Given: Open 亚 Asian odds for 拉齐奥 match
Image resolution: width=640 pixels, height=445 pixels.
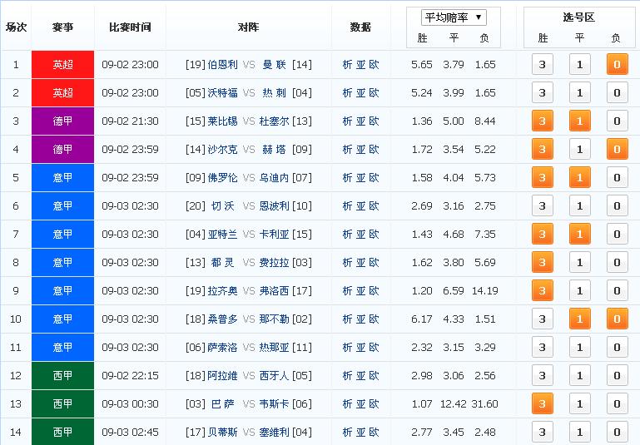Looking at the screenshot, I should 361,291.
